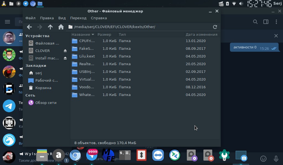The height and width of the screenshot is (165, 283).
Task: Click Telegram icon in top panel
Action: tap(26, 4)
